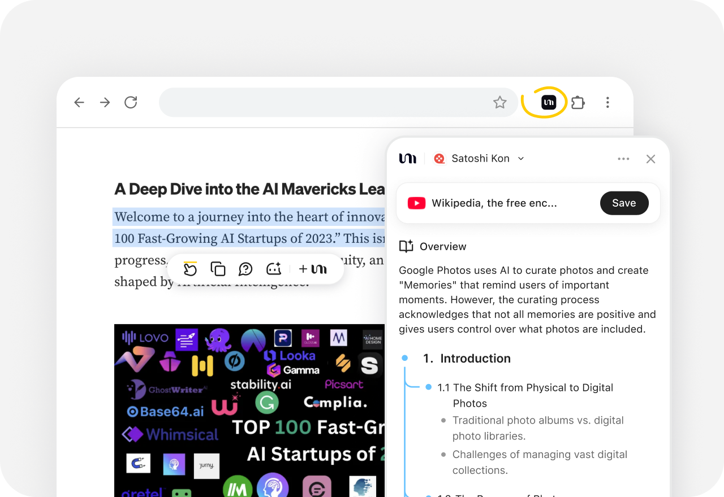Viewport: 724px width, 497px height.
Task: Click the overview summary paragraph about Google Photos
Action: point(527,299)
